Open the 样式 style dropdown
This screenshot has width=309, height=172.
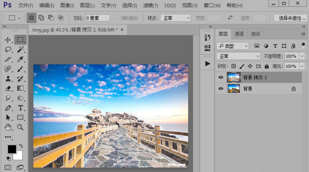pyautogui.click(x=176, y=18)
